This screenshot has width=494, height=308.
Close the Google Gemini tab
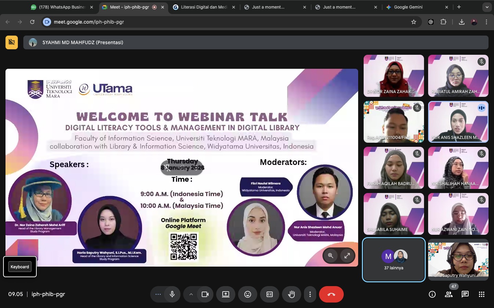[447, 7]
